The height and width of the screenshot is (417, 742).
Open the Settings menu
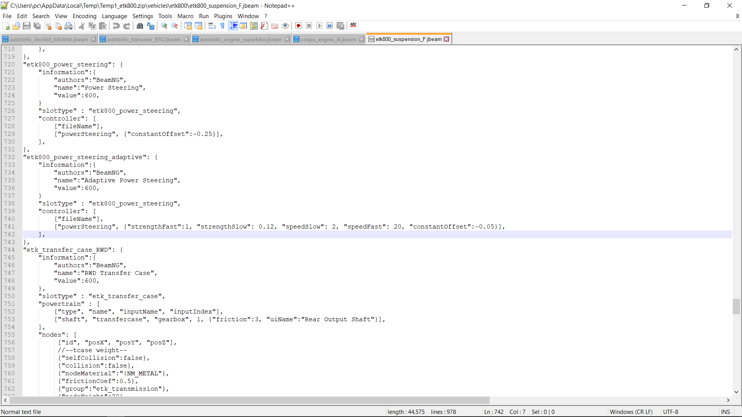(143, 16)
